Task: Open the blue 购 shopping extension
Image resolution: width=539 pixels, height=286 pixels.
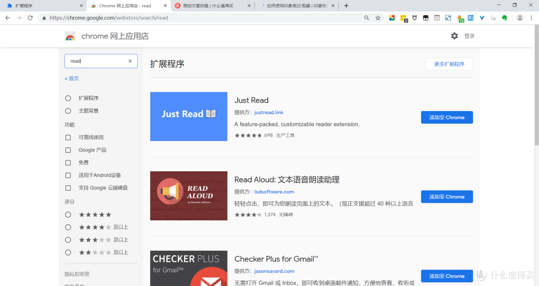Action: coord(471,18)
